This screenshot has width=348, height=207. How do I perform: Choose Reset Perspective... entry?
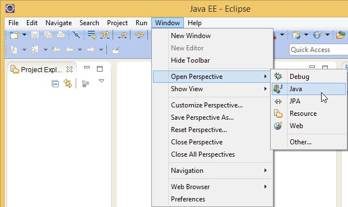click(x=212, y=130)
